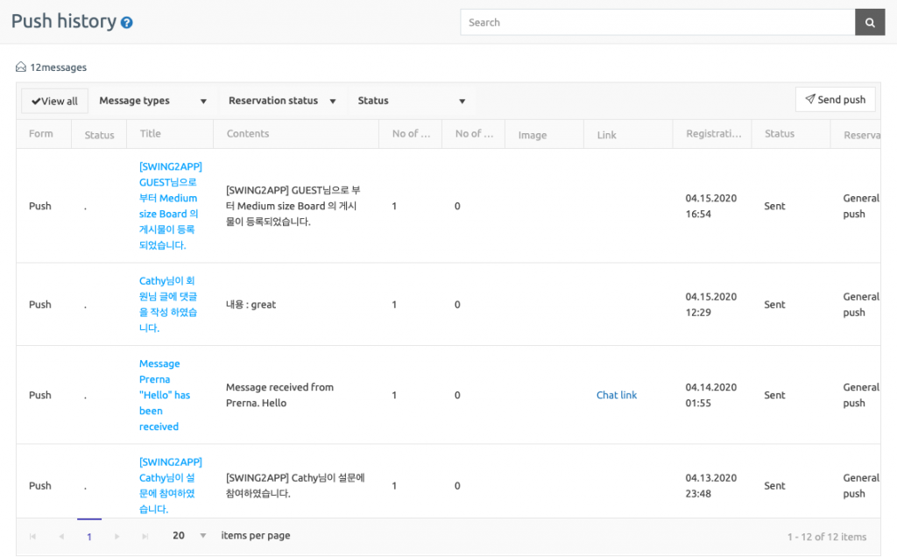Open the Cathy comment notification title link
This screenshot has height=557, width=897.
tap(169, 305)
